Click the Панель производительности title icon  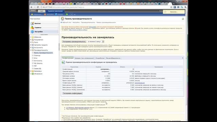[62, 19]
